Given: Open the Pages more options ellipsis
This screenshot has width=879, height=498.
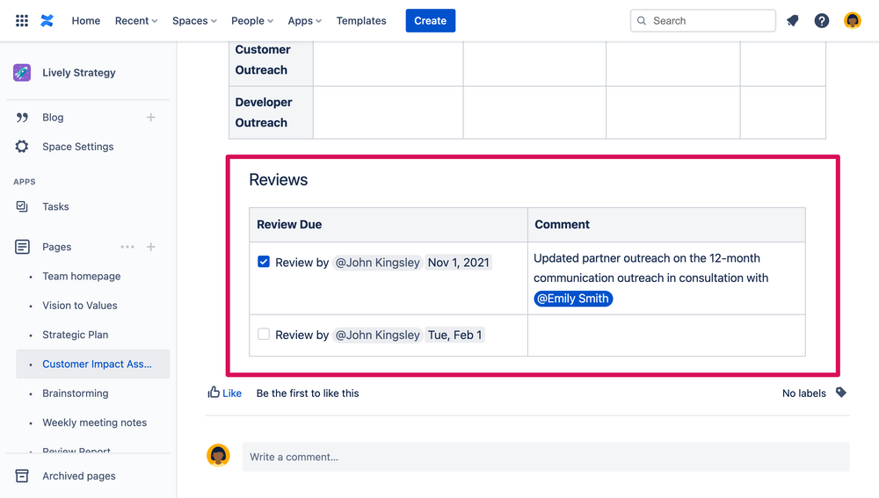Looking at the screenshot, I should pyautogui.click(x=127, y=247).
